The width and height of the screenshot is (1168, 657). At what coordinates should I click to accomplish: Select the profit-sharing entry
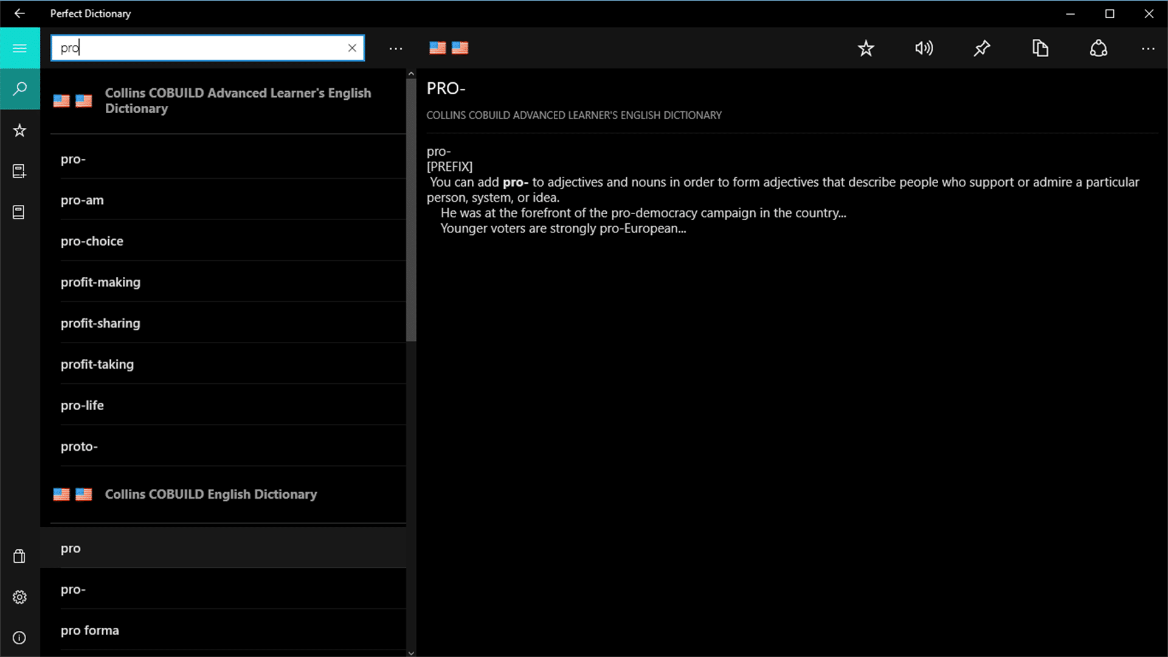click(100, 323)
